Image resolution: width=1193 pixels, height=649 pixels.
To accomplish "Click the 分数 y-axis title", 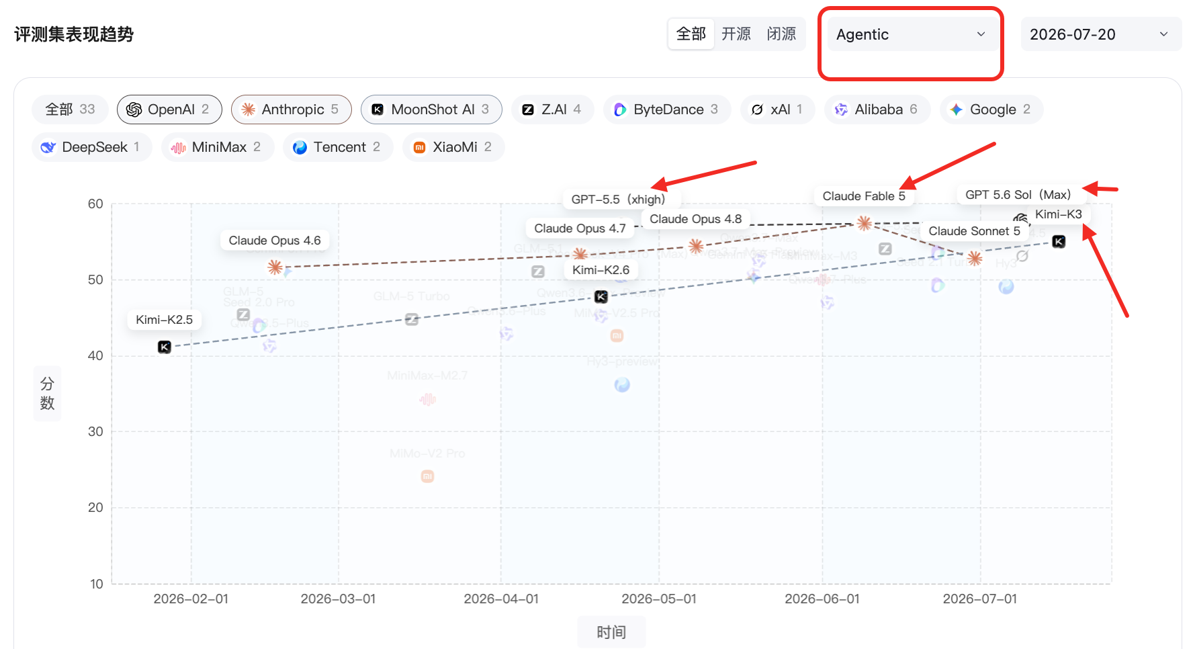I will point(47,393).
